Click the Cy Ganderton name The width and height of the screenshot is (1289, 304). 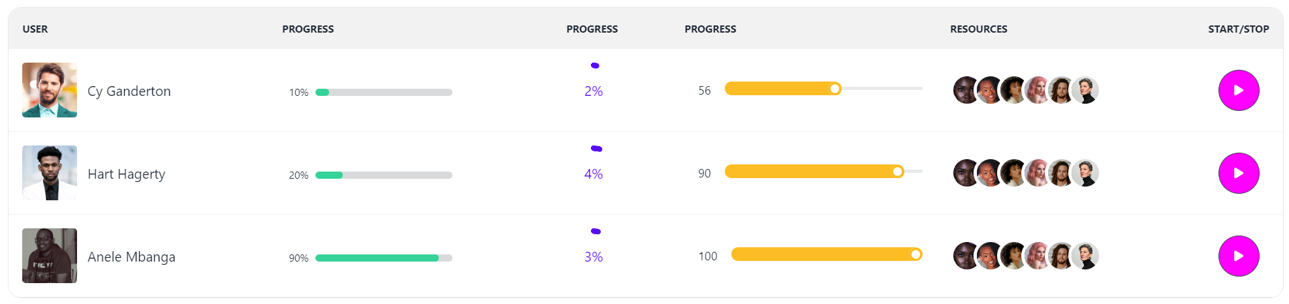(129, 91)
